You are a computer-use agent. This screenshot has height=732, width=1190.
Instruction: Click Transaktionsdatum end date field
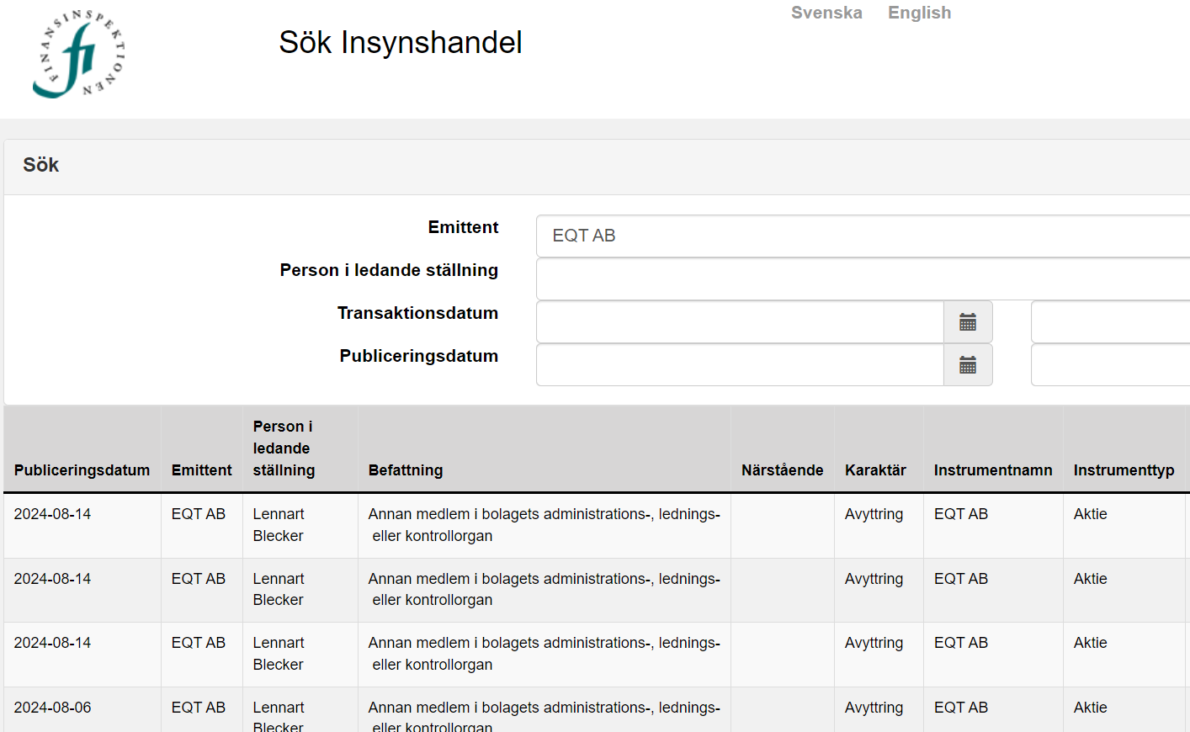click(x=1110, y=322)
